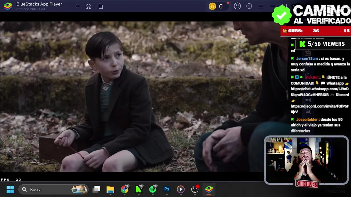Click the green verified badge overlay
351x197 pixels.
pos(282,15)
